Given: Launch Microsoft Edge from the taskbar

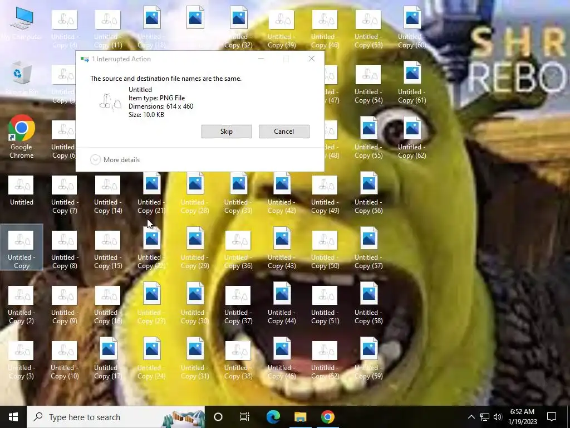Looking at the screenshot, I should coord(273,417).
